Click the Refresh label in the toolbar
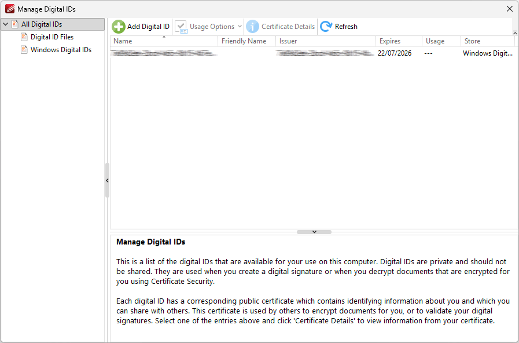This screenshot has height=343, width=519. point(346,27)
